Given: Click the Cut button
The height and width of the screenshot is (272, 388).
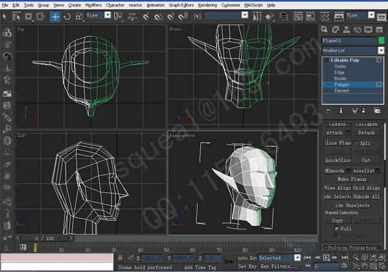Looking at the screenshot, I should pyautogui.click(x=366, y=160).
